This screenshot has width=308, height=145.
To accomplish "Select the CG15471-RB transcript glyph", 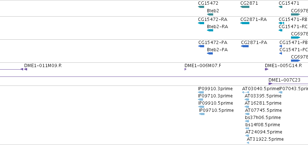I will tap(282, 23).
